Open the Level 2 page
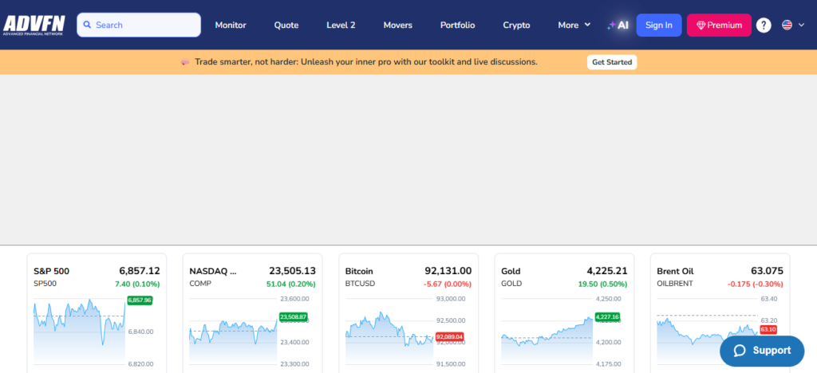 click(x=341, y=25)
